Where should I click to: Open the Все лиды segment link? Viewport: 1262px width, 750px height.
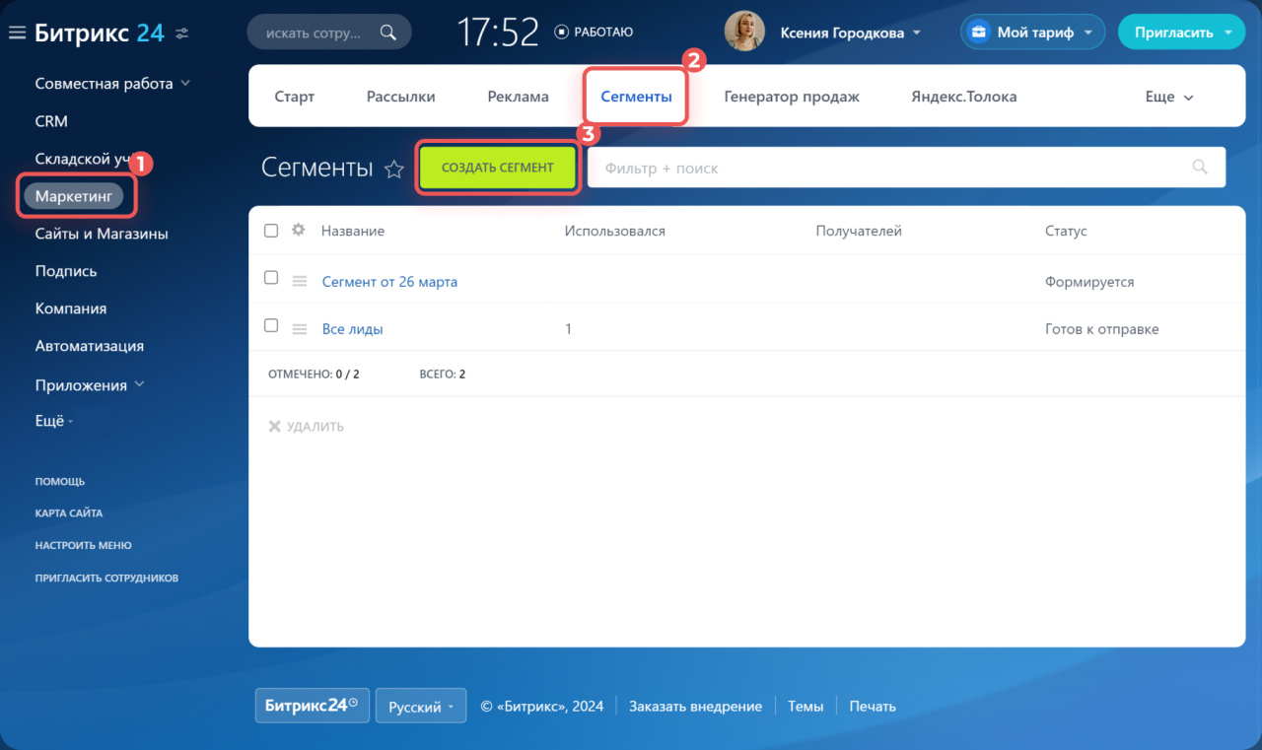pyautogui.click(x=352, y=329)
